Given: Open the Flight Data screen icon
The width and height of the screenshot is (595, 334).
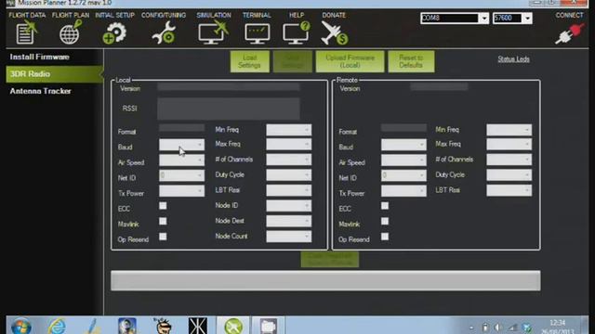Looking at the screenshot, I should [x=27, y=32].
